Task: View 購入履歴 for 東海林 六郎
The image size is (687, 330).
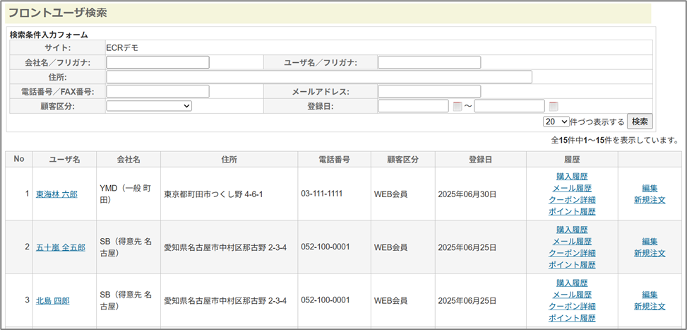Action: click(x=572, y=177)
